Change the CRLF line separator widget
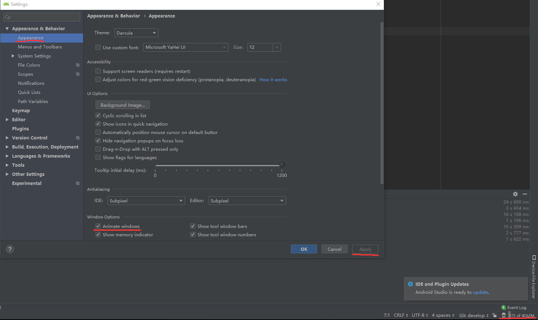 [x=401, y=315]
